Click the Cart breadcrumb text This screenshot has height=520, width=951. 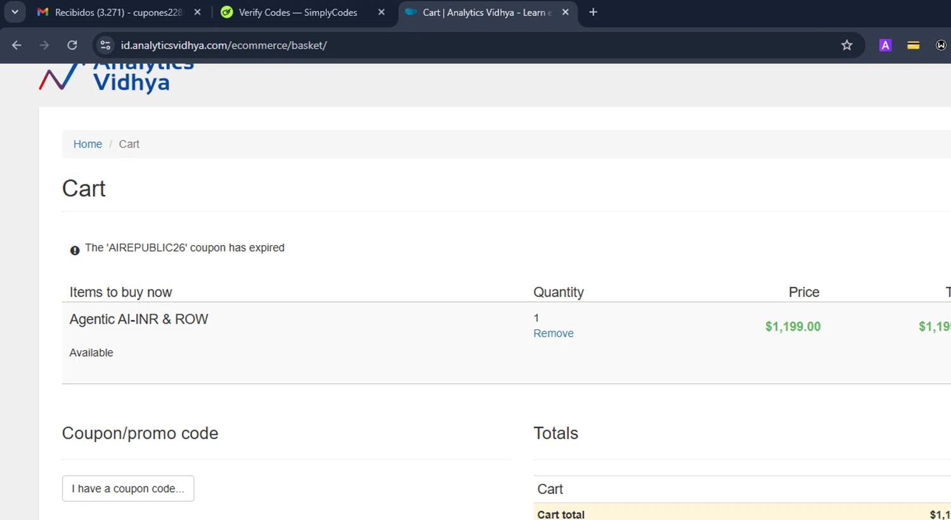pos(129,144)
